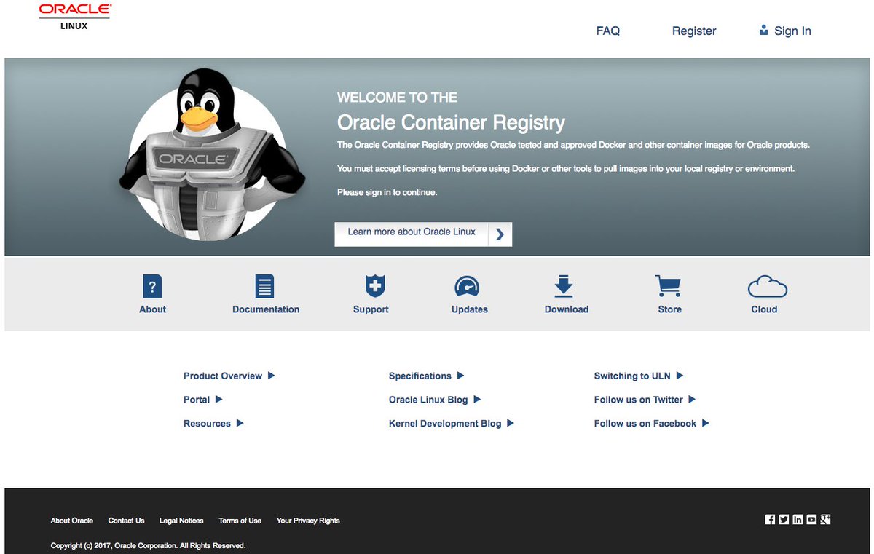
Task: Click the arrow next to Oracle Linux Blog
Action: (477, 399)
